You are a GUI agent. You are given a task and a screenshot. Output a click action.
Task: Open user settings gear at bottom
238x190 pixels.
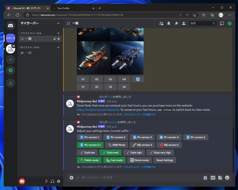58,181
